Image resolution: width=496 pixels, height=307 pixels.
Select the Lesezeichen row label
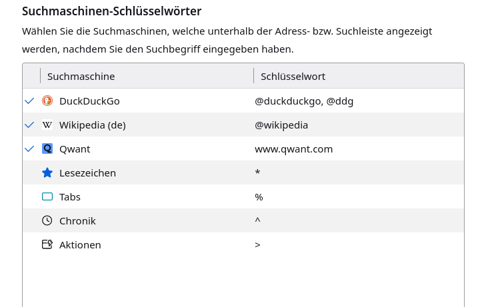pos(87,173)
